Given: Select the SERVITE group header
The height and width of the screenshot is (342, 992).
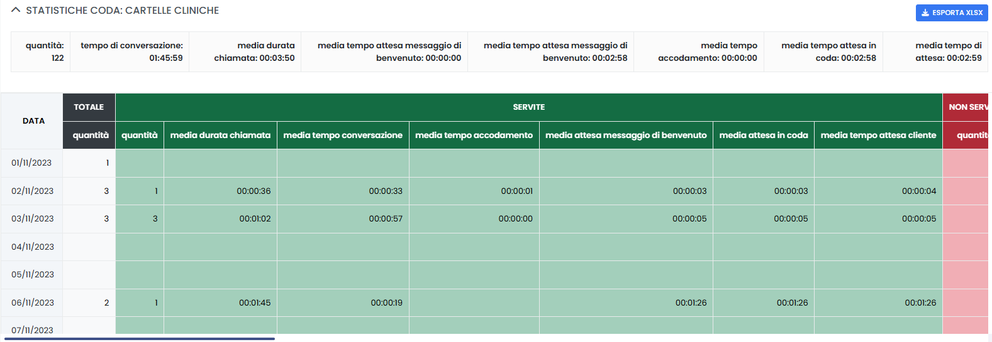Looking at the screenshot, I should 528,107.
